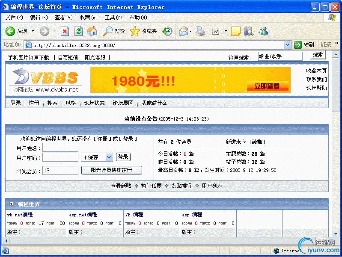This screenshot has width=342, height=257.
Task: Click the page icon in address bar
Action: 28,45
